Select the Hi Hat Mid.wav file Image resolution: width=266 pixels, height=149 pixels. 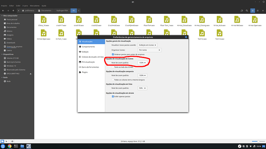[x=237, y=21]
